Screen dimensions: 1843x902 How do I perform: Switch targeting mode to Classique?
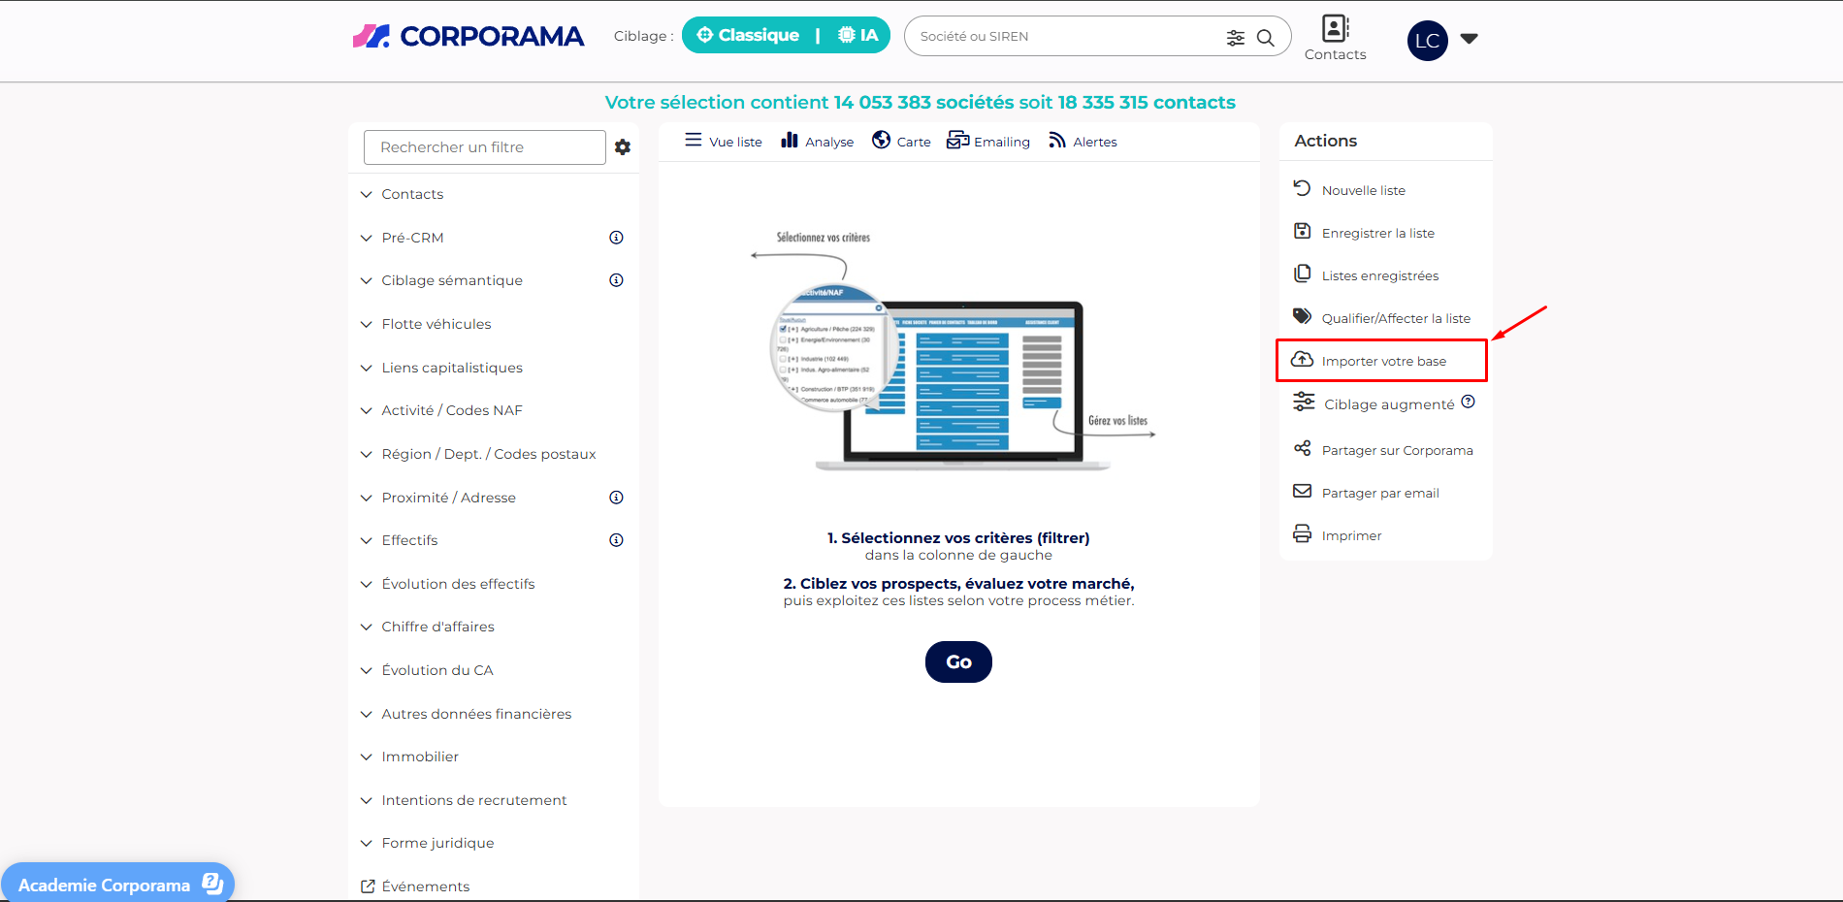(748, 36)
